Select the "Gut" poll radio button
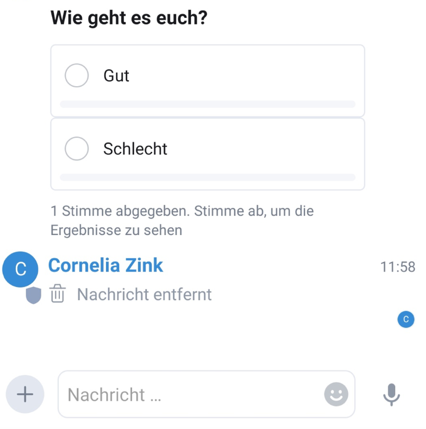This screenshot has height=429, width=426. click(77, 75)
